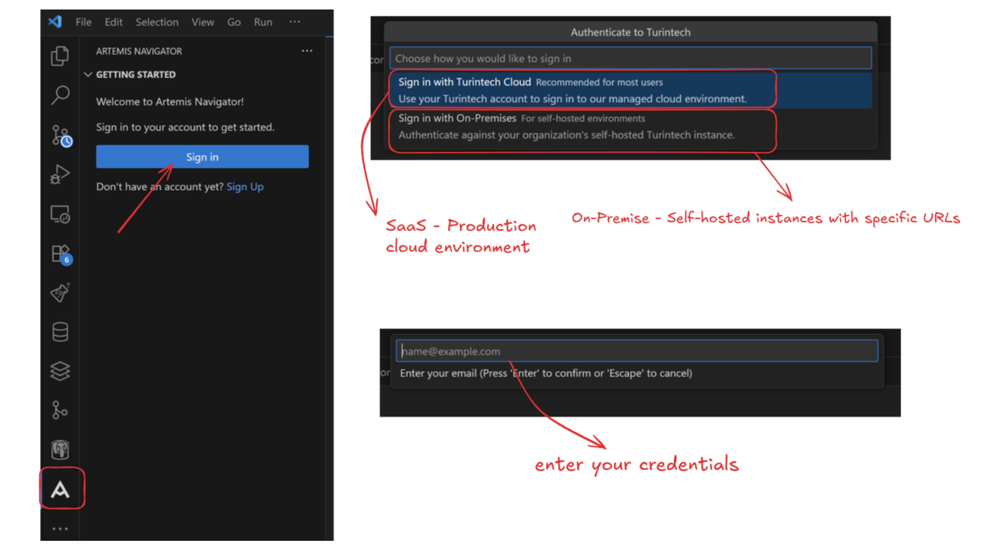This screenshot has width=983, height=550.
Task: Open Artemis Navigator views ellipsis menu
Action: pyautogui.click(x=307, y=51)
